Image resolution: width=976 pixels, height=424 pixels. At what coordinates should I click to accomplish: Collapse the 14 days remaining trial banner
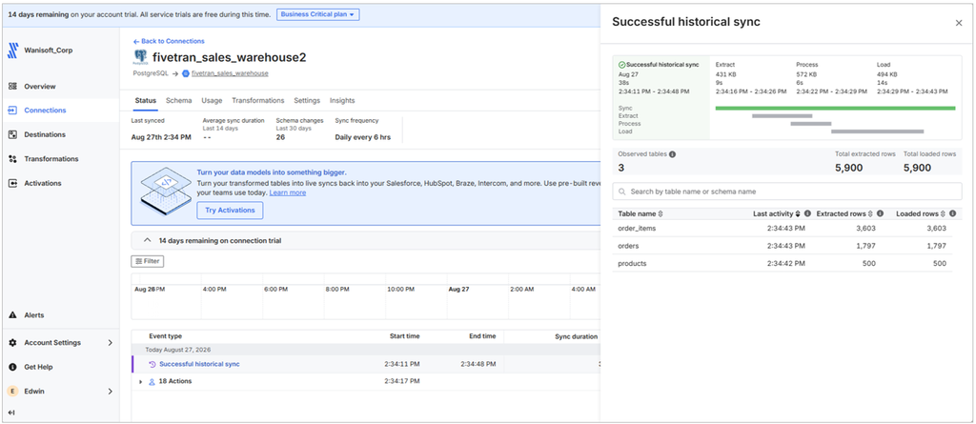click(148, 240)
